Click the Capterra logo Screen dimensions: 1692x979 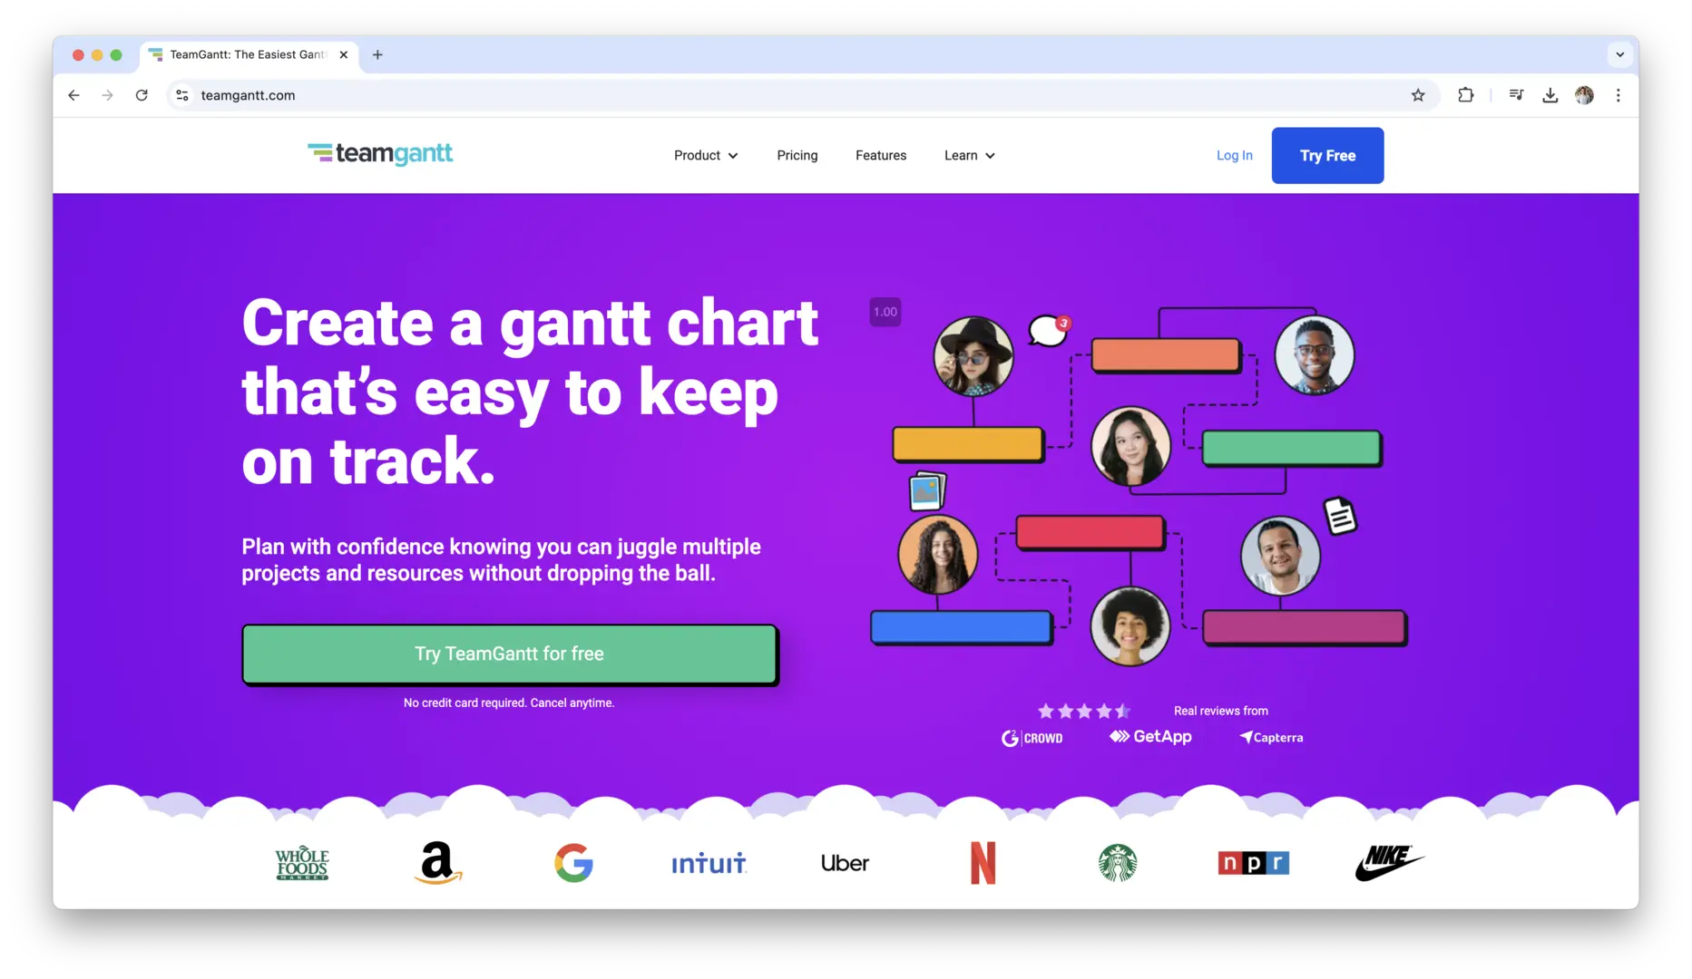point(1271,738)
